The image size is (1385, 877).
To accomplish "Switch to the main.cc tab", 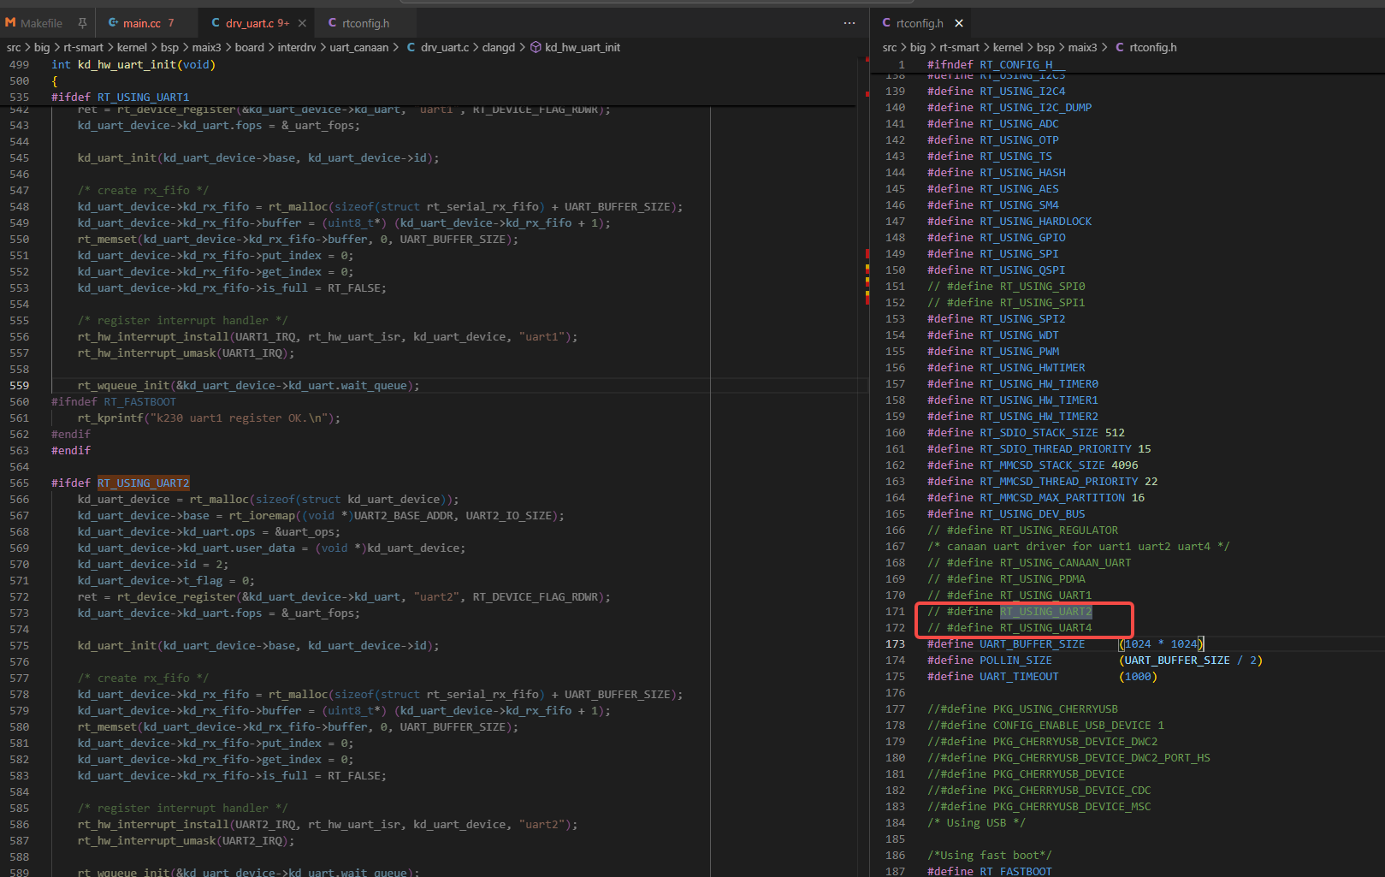I will (x=141, y=23).
